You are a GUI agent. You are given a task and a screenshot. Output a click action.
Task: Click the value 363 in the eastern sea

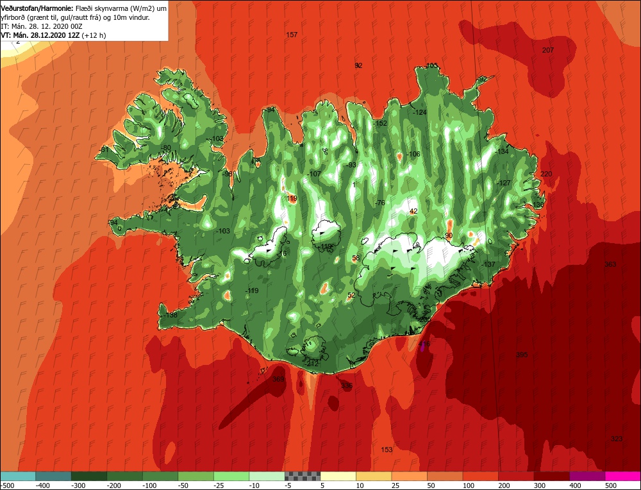pyautogui.click(x=610, y=264)
